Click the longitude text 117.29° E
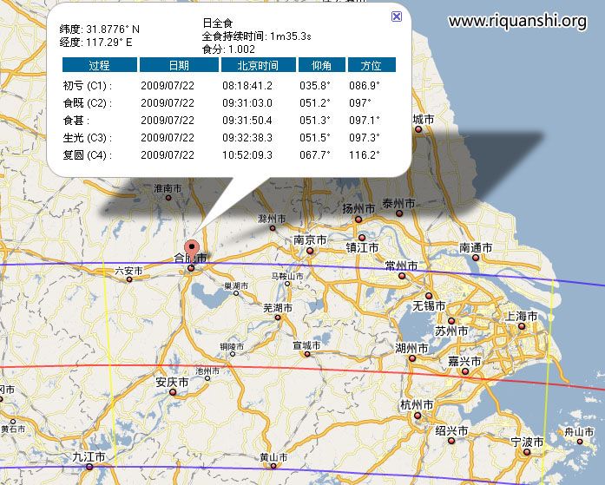Image resolution: width=605 pixels, height=485 pixels. [x=109, y=42]
